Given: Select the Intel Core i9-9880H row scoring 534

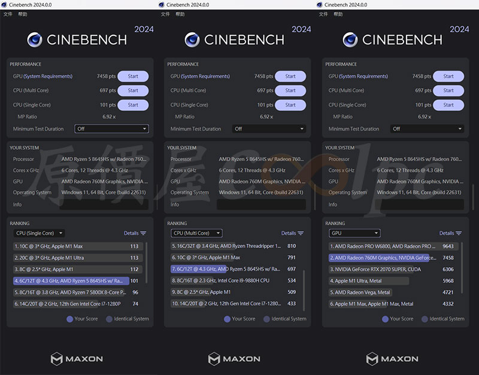Looking at the screenshot, I should coord(234,280).
